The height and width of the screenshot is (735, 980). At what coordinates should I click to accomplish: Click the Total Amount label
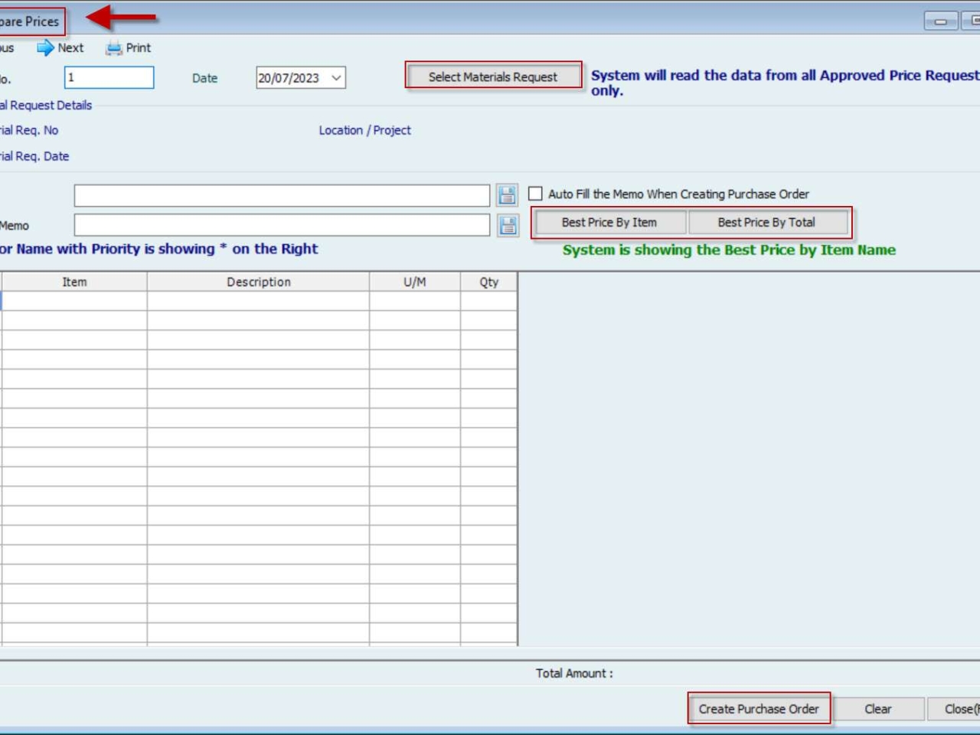[x=574, y=673]
